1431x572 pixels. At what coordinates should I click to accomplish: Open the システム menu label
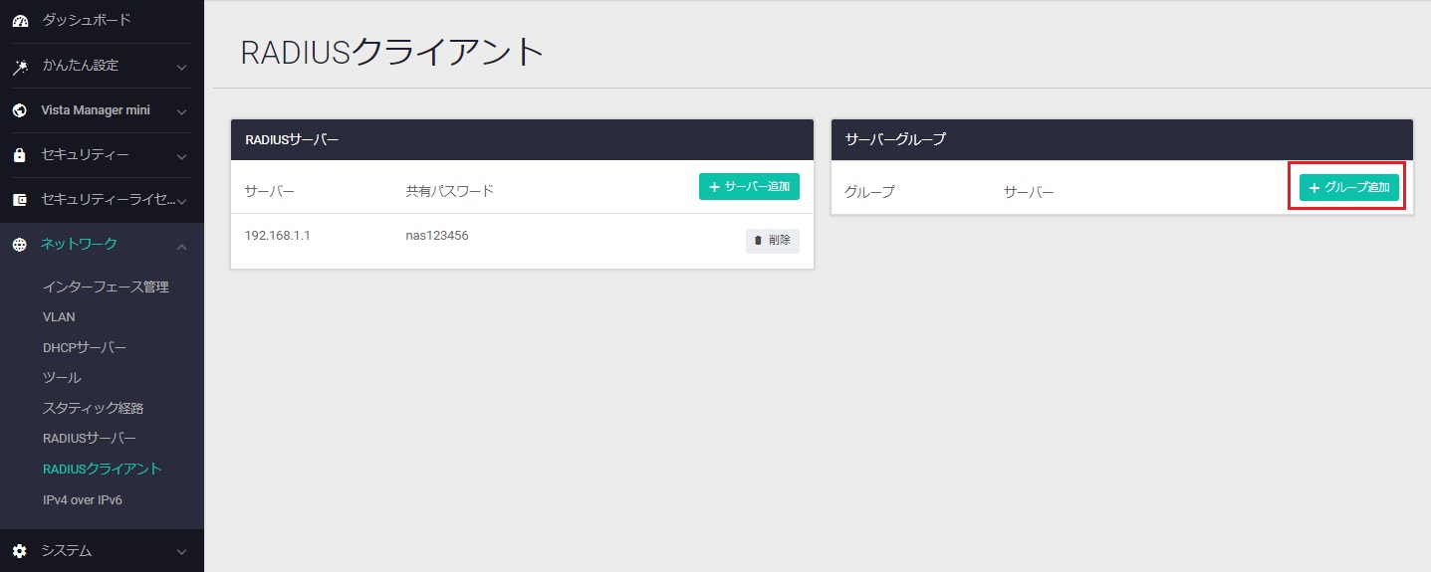click(67, 550)
